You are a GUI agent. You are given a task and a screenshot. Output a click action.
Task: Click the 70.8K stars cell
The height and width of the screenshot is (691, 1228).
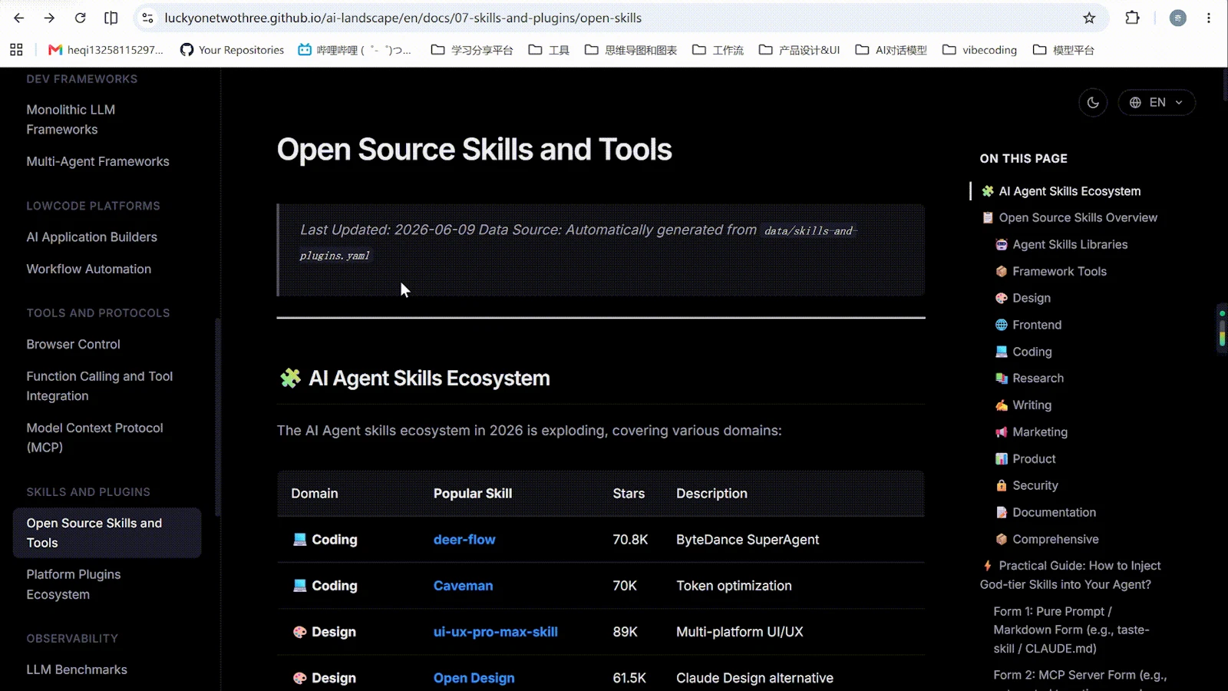pyautogui.click(x=630, y=540)
